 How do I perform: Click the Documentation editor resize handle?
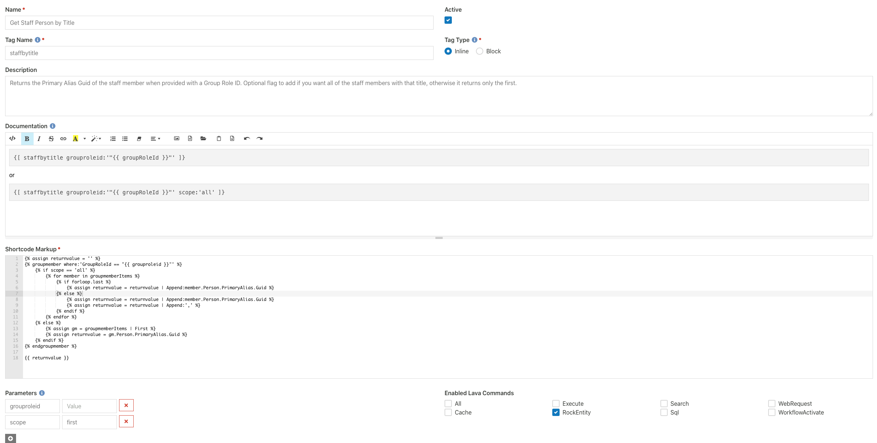(x=439, y=238)
